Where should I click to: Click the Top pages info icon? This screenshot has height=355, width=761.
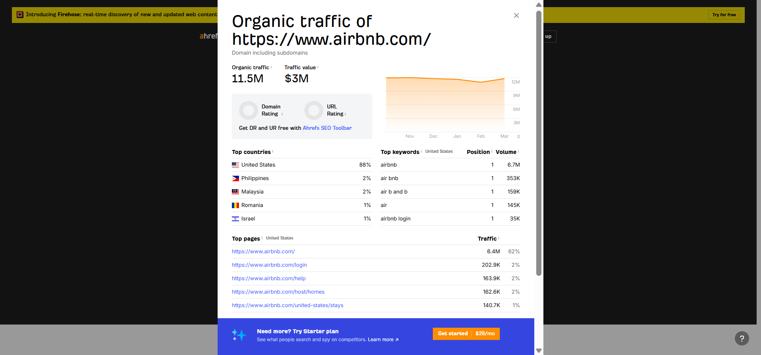point(262,238)
